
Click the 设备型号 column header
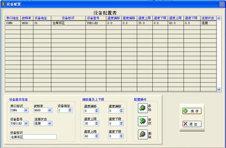pos(96,18)
